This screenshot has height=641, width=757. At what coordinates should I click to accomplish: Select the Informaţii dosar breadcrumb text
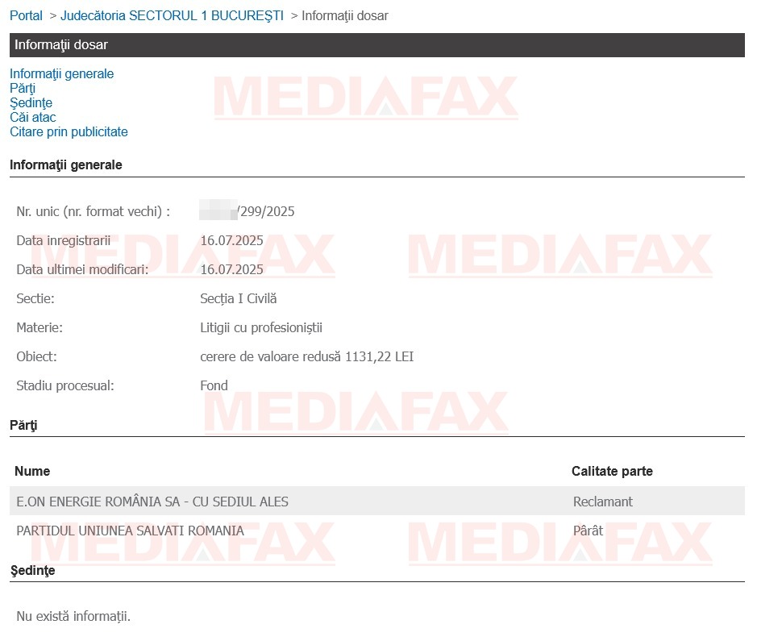345,16
